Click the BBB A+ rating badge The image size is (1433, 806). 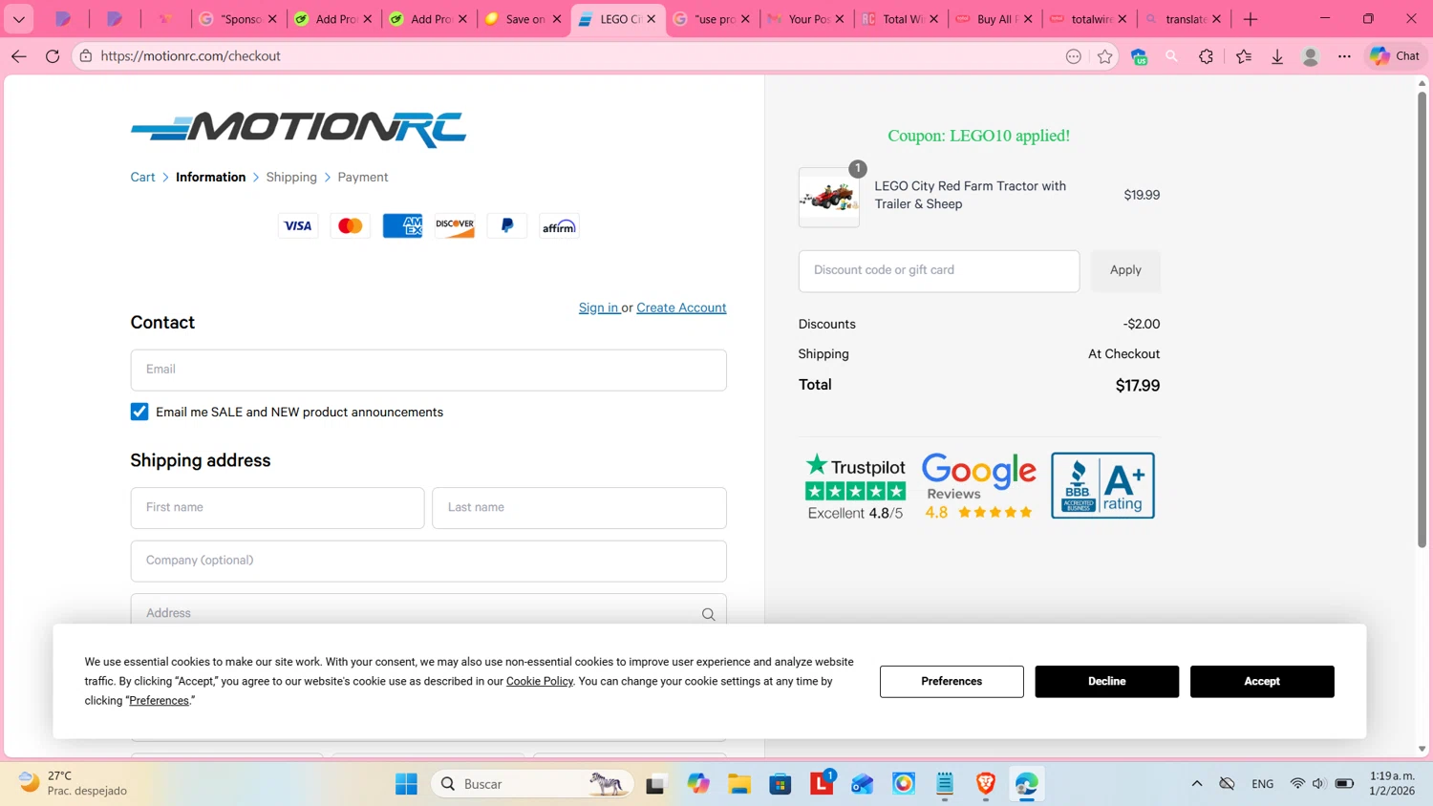[x=1102, y=485]
